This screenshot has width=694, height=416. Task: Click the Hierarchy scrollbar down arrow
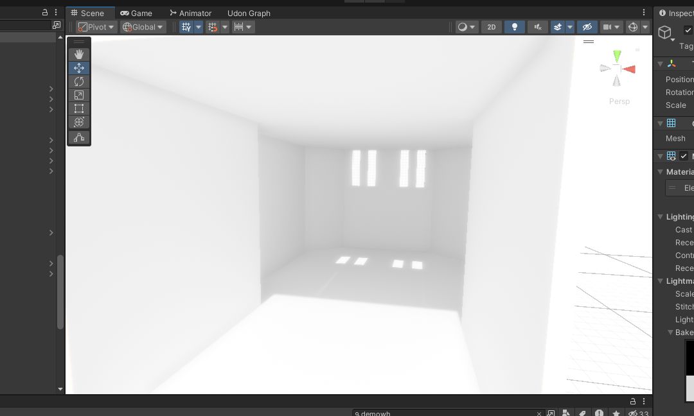point(60,389)
